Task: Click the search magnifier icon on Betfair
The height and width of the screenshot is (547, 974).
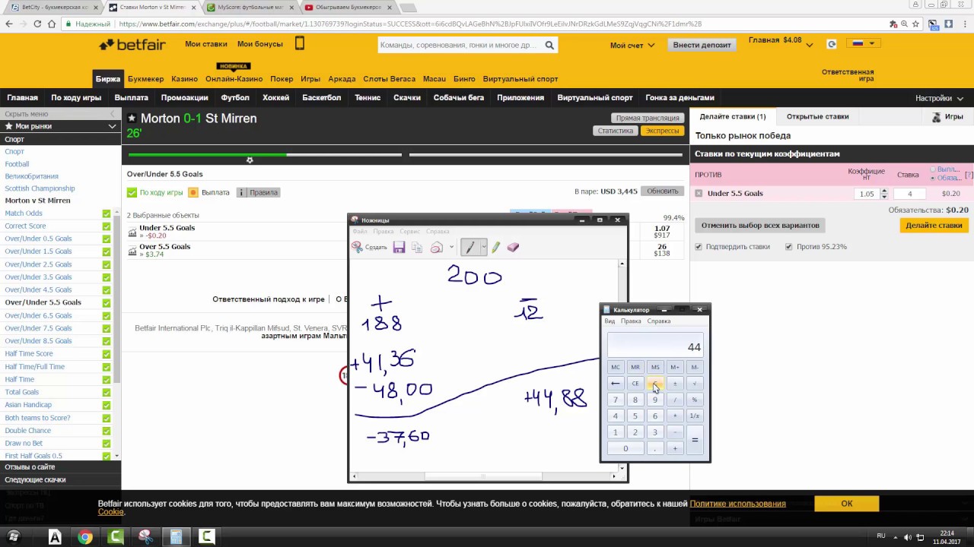Action: (x=549, y=45)
